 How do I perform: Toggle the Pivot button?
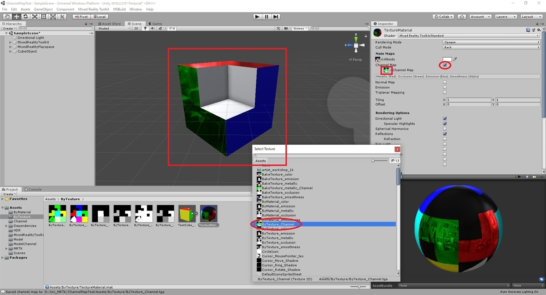point(81,17)
